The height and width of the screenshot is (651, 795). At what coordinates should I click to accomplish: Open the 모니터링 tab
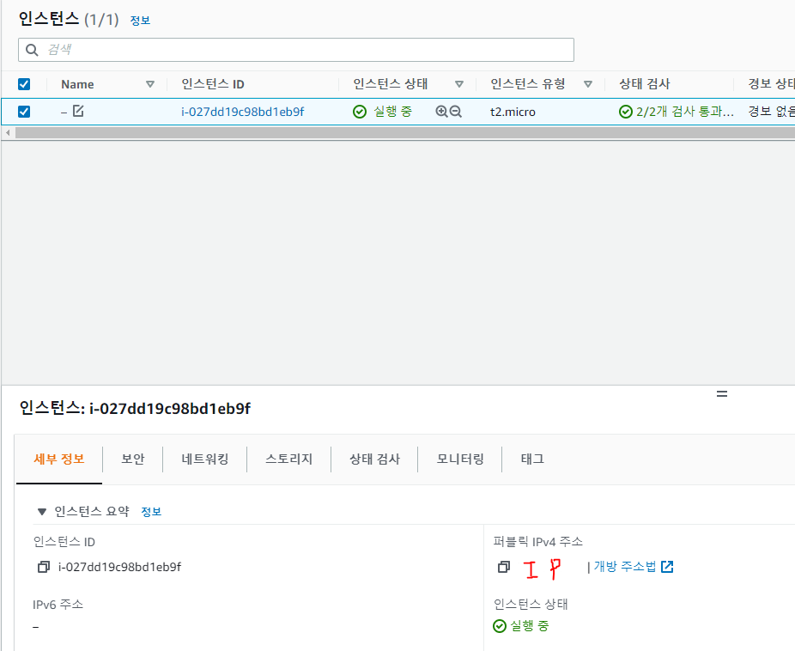click(460, 459)
